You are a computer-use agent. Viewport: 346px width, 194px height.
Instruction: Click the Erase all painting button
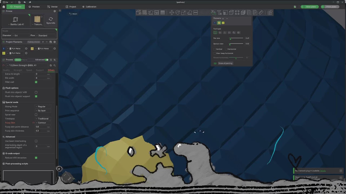tap(225, 63)
